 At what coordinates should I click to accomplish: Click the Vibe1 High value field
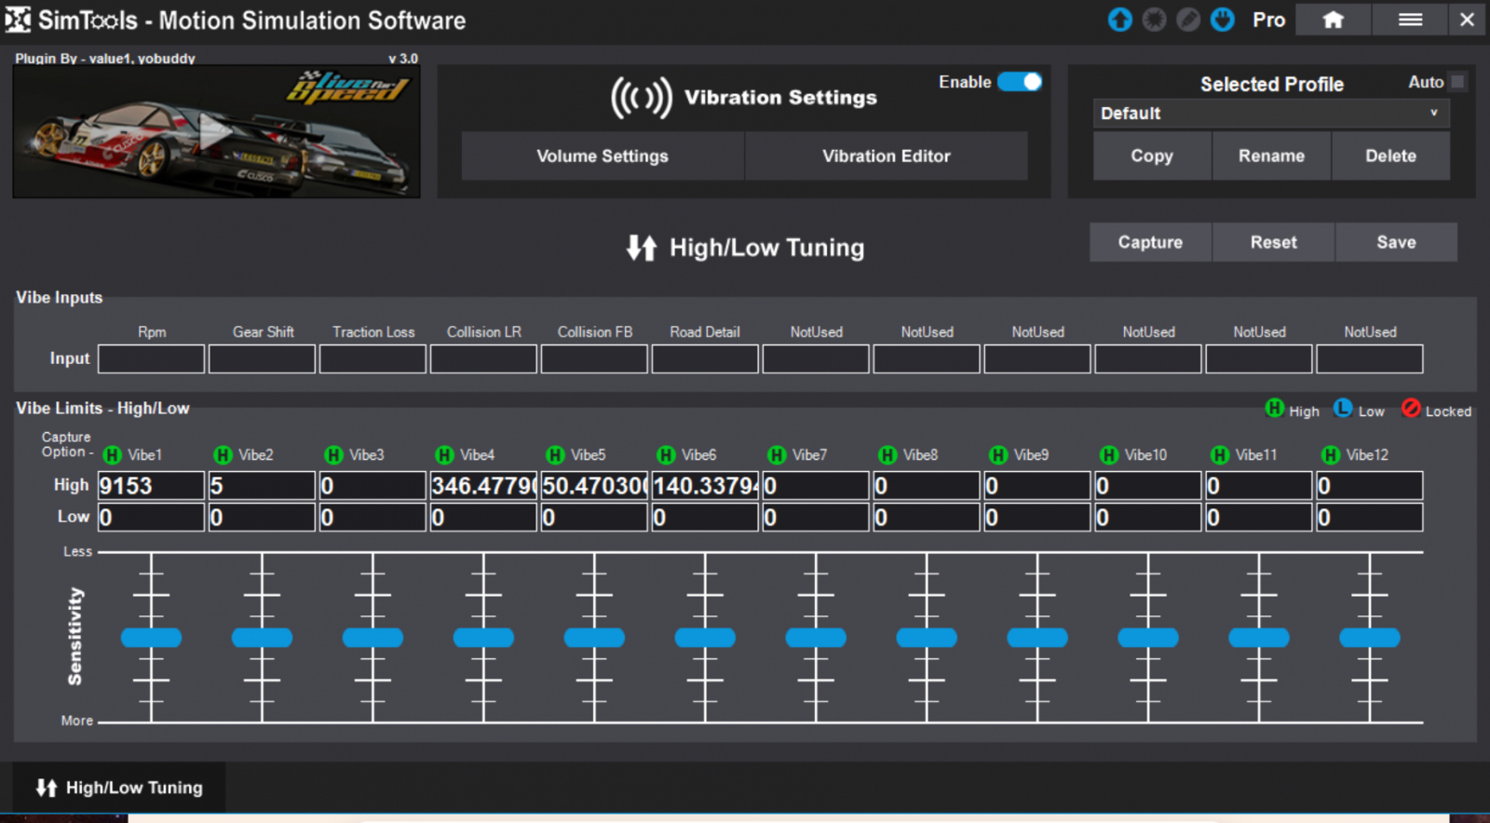click(151, 486)
